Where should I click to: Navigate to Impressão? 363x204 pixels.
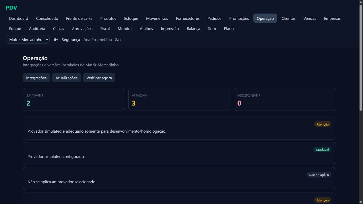click(170, 29)
